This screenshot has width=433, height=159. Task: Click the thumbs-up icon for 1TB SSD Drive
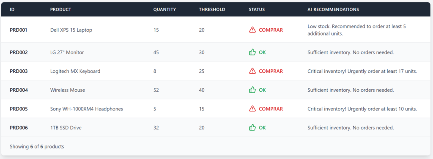tap(252, 128)
